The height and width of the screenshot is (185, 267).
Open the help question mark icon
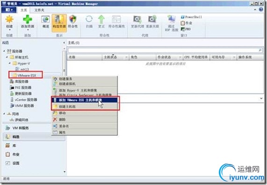[261, 9]
